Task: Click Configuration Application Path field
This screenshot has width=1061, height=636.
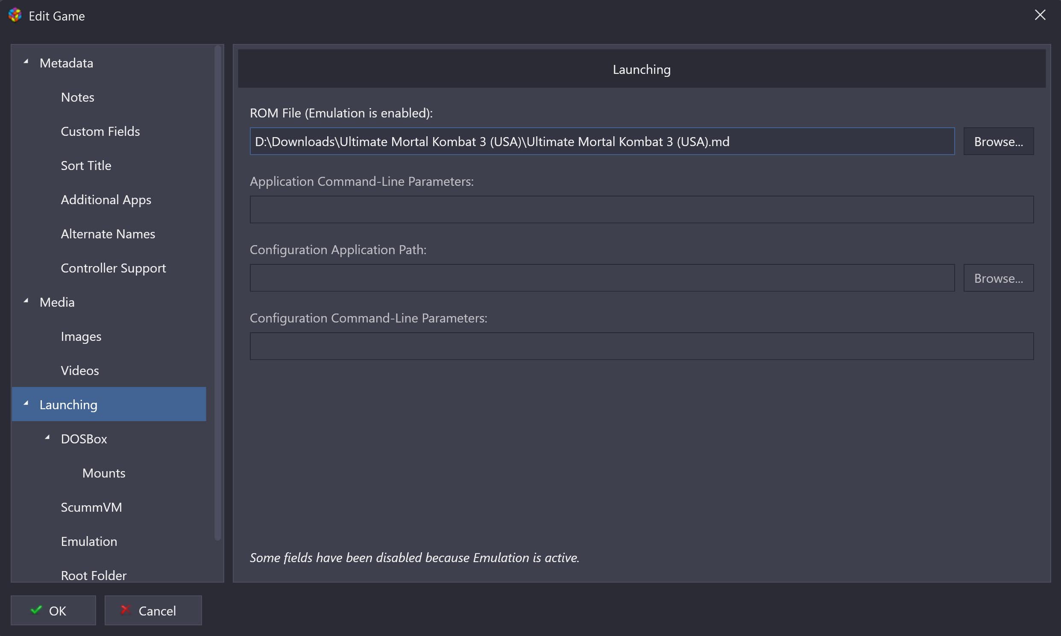Action: tap(602, 278)
